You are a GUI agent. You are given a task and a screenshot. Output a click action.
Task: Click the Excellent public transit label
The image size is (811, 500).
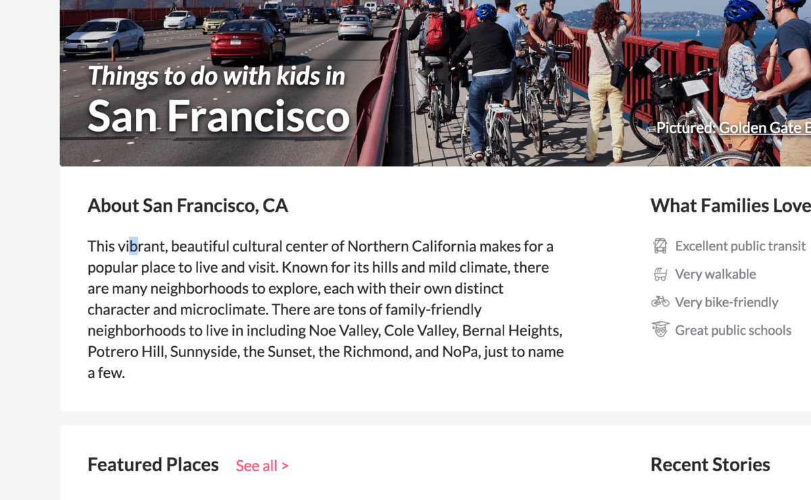(740, 246)
